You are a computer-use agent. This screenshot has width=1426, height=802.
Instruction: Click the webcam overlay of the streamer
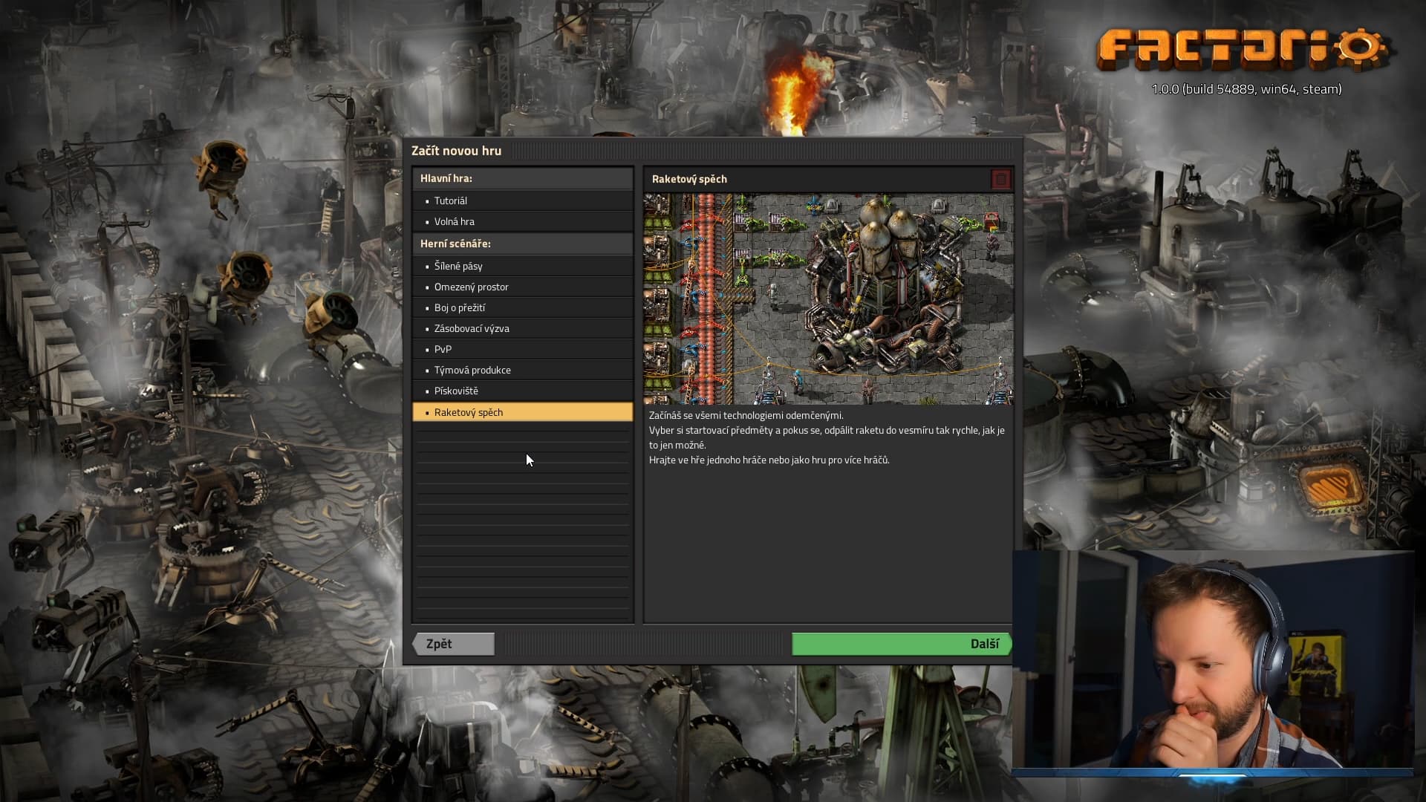click(1213, 659)
